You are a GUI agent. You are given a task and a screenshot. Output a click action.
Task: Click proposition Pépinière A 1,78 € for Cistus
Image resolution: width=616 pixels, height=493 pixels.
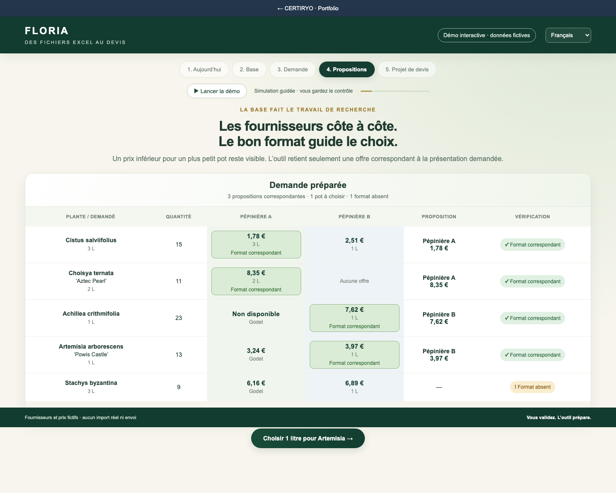(439, 244)
